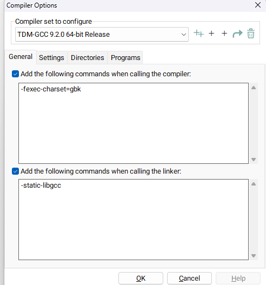266x285 pixels.
Task: Toggle the add compiler commands checkbox
Action: [15, 74]
